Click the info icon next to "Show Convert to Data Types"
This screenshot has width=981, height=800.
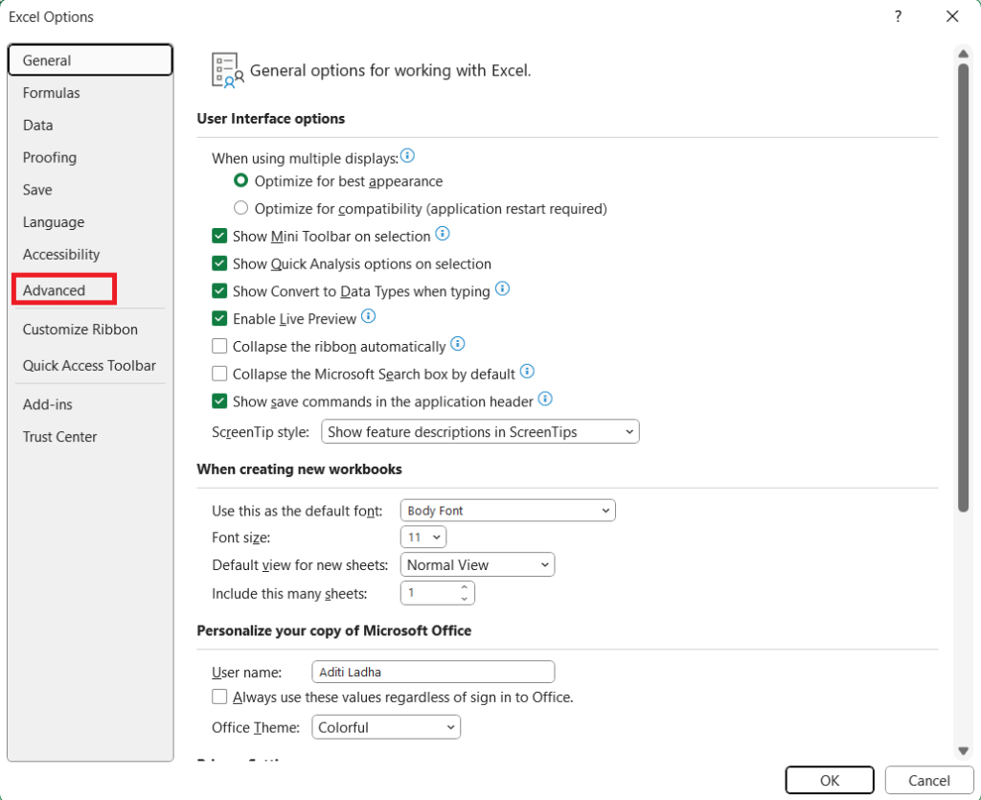coord(502,288)
